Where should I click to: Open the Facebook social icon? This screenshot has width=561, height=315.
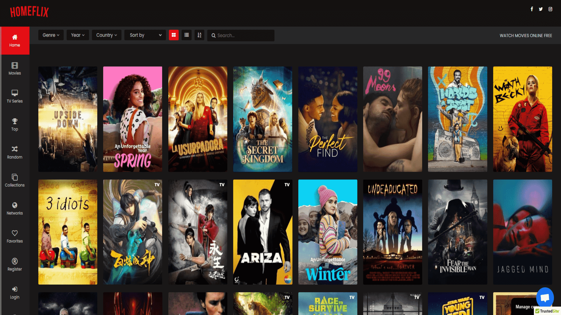(532, 9)
